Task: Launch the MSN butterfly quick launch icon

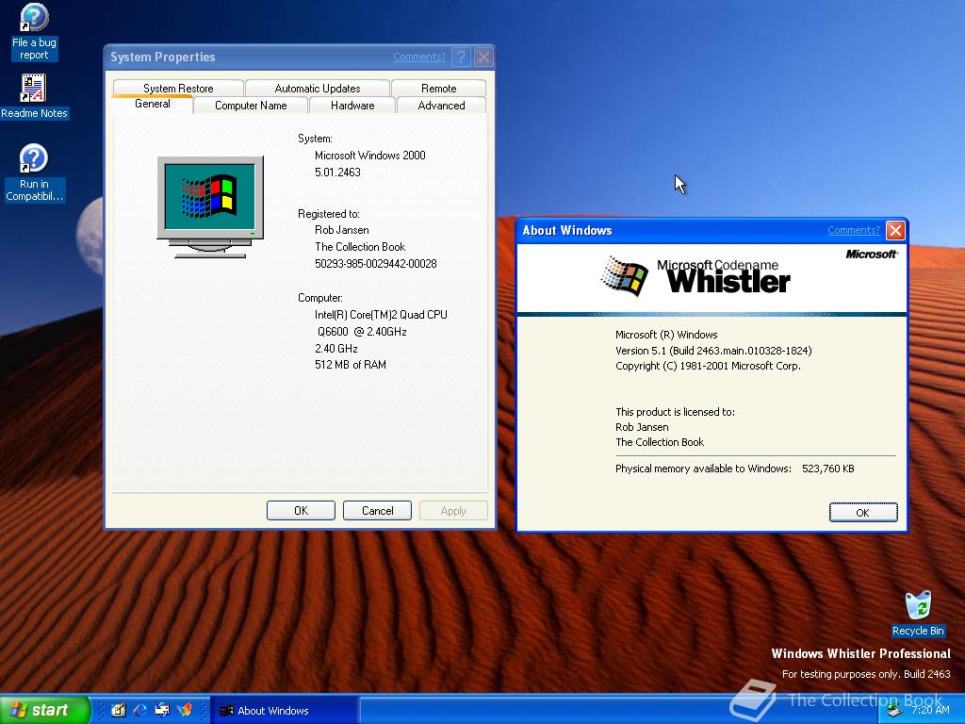Action: 184,710
